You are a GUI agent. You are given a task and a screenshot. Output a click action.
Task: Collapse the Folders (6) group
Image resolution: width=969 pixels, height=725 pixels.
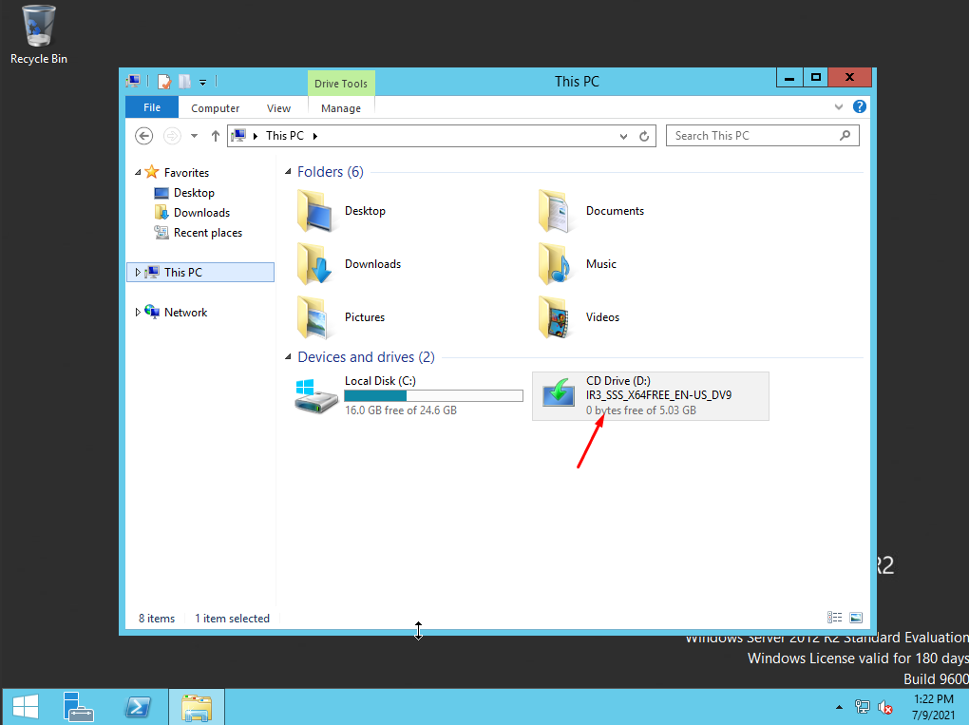[x=288, y=172]
